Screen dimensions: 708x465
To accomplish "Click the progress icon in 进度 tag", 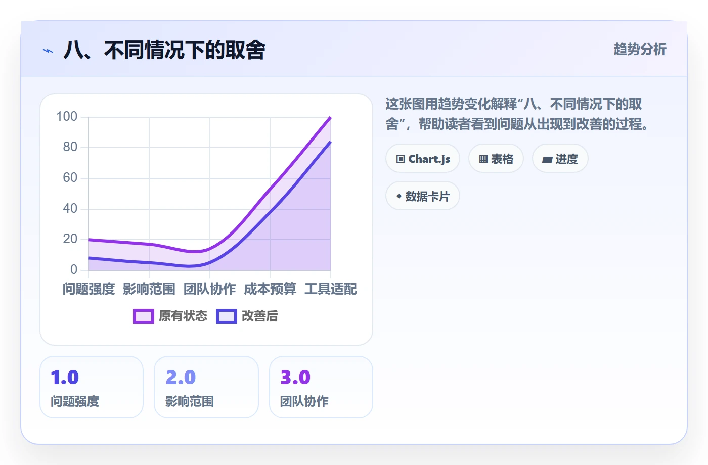I will 547,160.
